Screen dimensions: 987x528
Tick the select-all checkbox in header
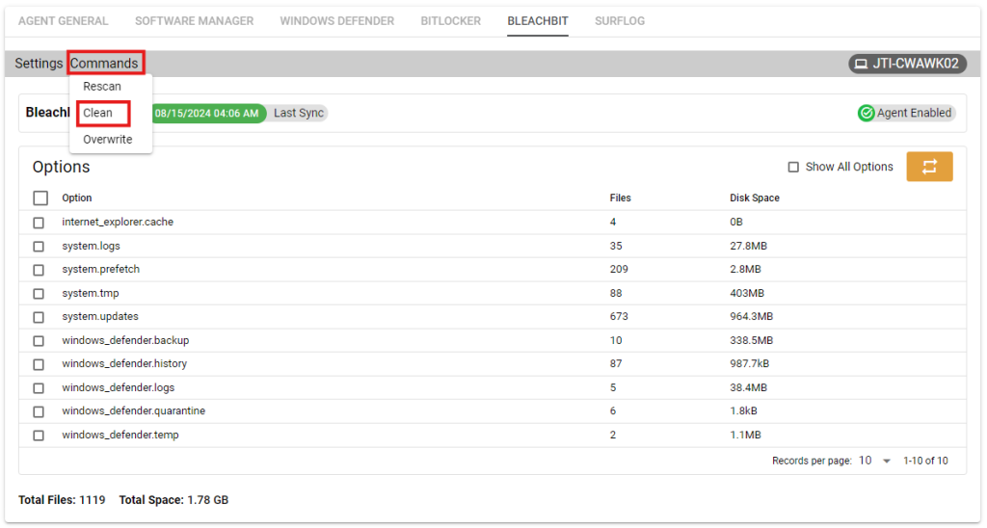[40, 198]
